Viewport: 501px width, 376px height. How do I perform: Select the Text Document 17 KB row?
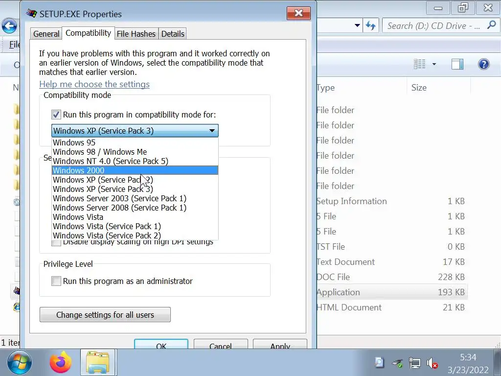[x=392, y=261]
